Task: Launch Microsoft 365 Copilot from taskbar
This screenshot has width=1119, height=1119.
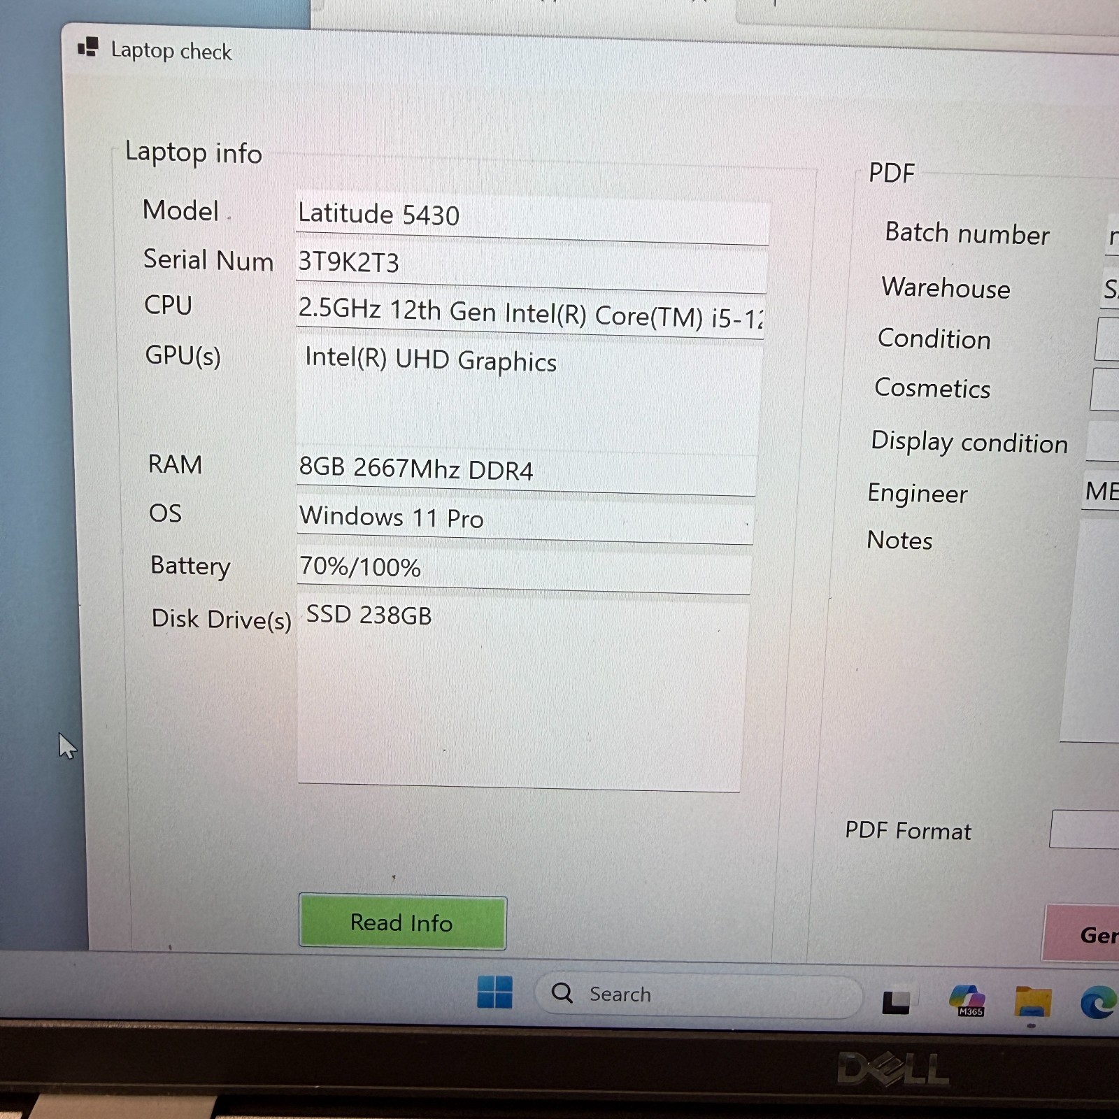Action: point(968,1001)
